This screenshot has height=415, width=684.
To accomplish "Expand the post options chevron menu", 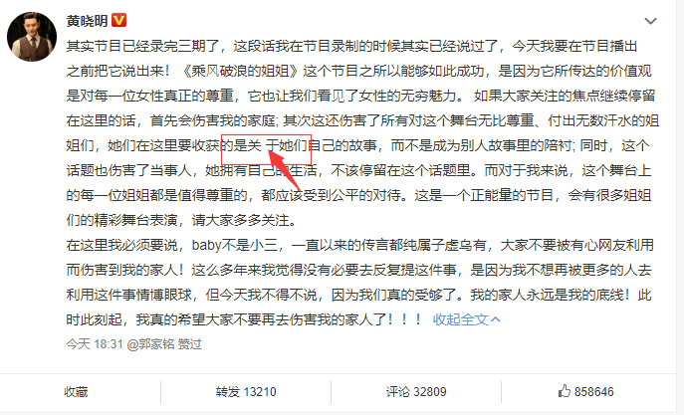I will (650, 21).
